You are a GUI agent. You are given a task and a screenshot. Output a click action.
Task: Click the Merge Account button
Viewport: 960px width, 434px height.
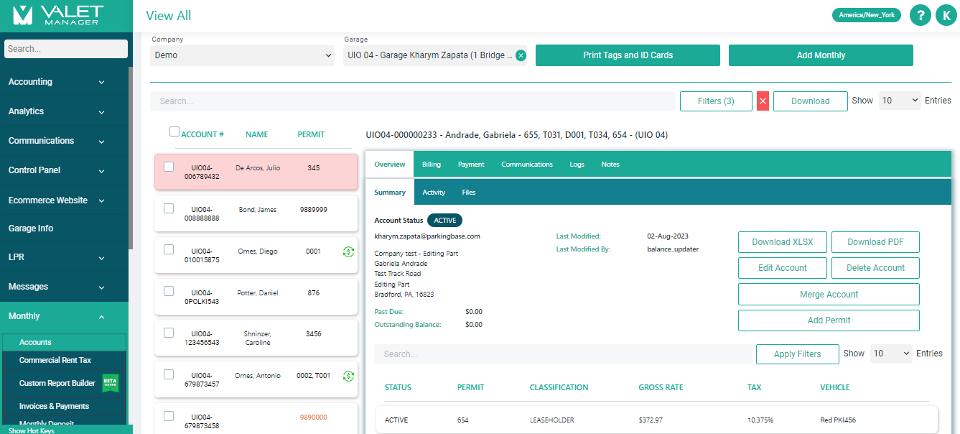pos(829,294)
